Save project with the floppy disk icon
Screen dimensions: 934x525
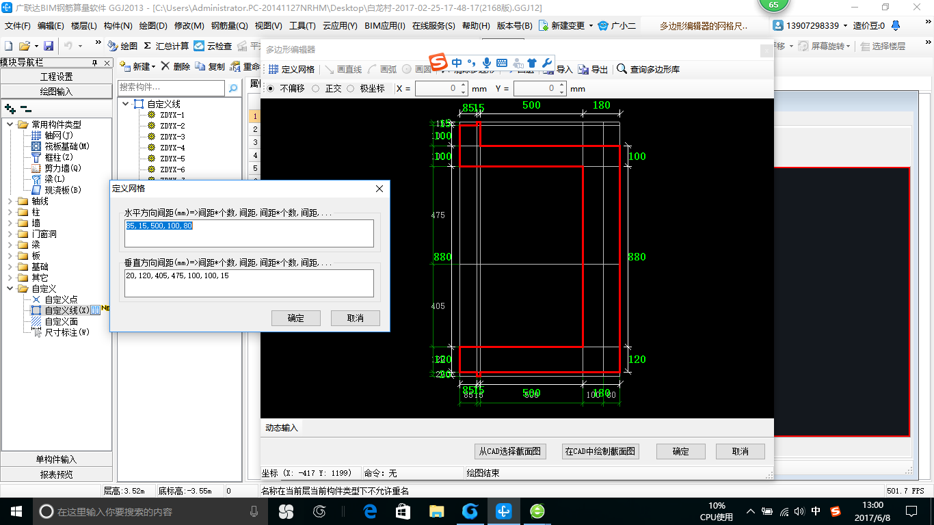(49, 46)
